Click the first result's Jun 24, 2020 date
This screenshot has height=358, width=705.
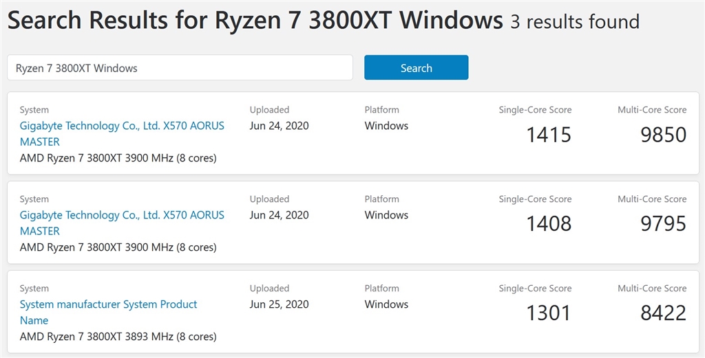tap(279, 126)
